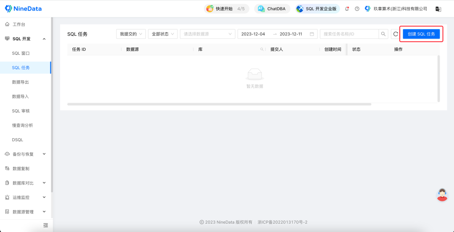Open 请选择数据源 datasource dropdown

pos(208,34)
